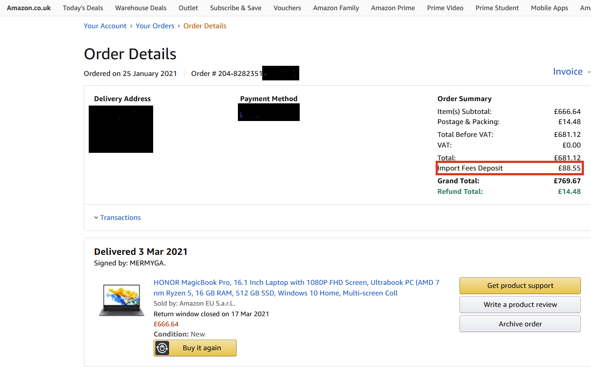Viewport: 591px width, 367px height.
Task: Open the HONOR MagicBook Pro product link
Action: coord(297,288)
